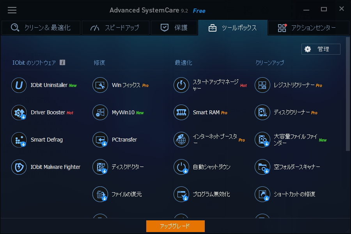The height and width of the screenshot is (234, 351).
Task: Open the プログラム無効化 icon
Action: 181,194
